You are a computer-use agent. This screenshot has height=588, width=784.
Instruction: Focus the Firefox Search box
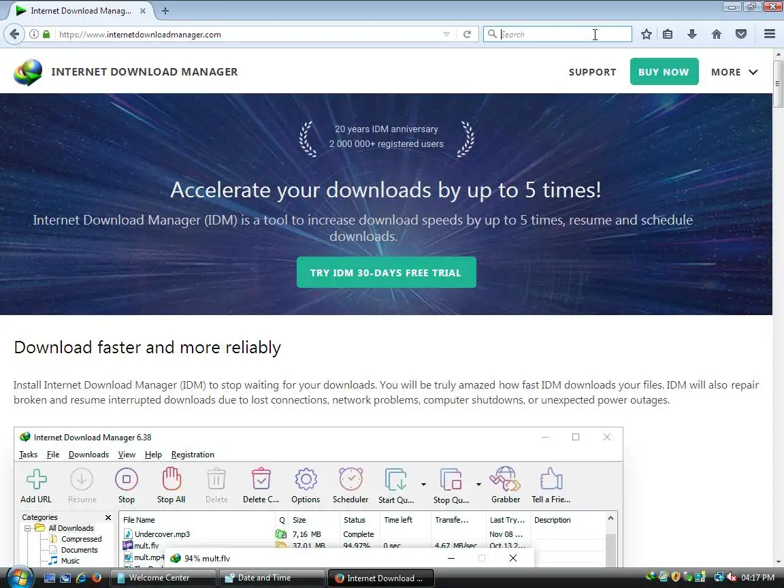pyautogui.click(x=557, y=34)
